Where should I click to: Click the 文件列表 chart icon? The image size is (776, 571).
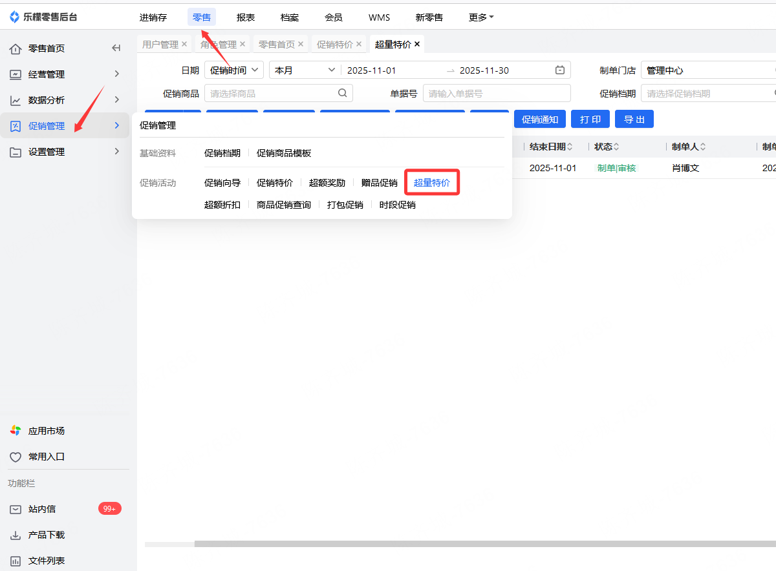tap(16, 561)
